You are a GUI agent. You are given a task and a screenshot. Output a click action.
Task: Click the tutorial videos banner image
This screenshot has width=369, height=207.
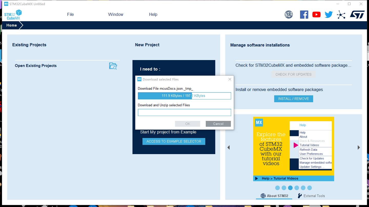point(294,149)
